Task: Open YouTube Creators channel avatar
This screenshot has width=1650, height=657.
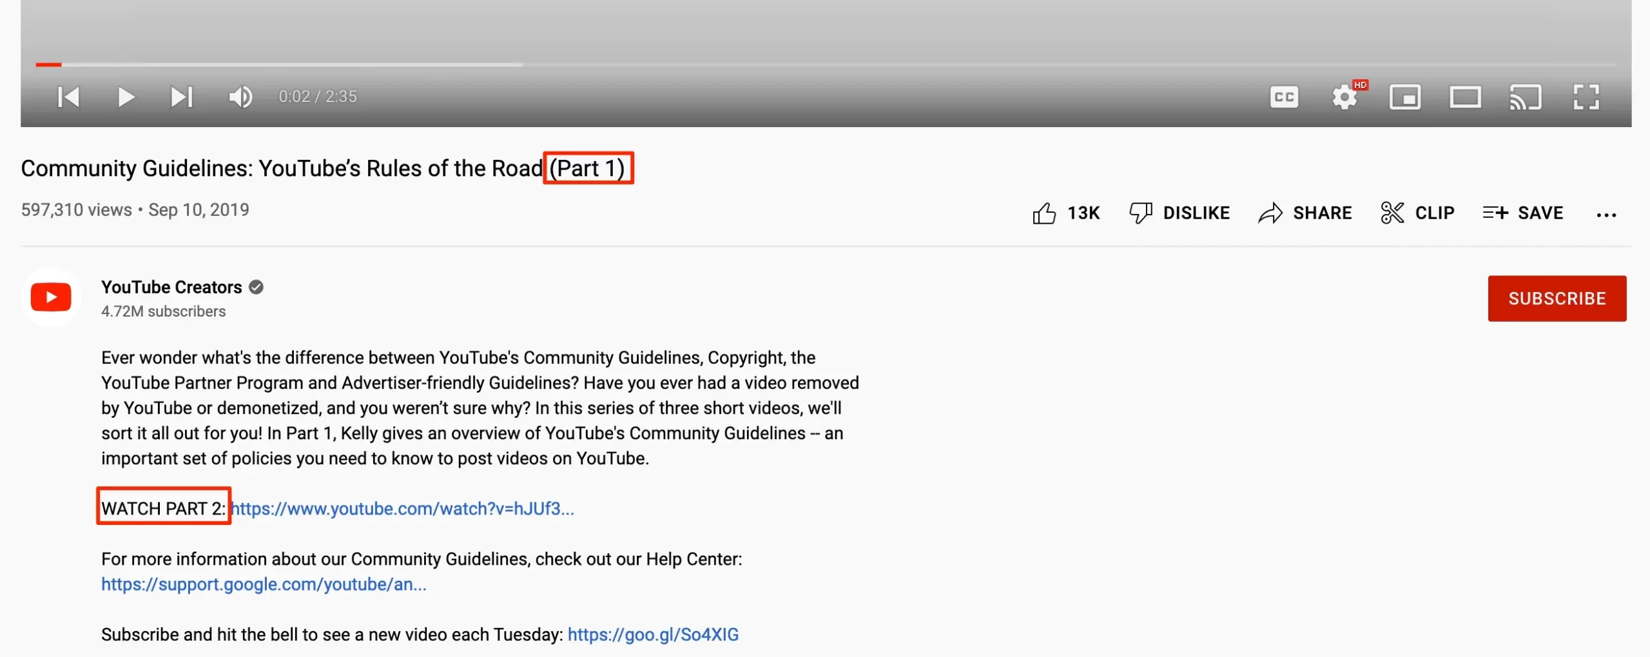Action: click(x=51, y=297)
